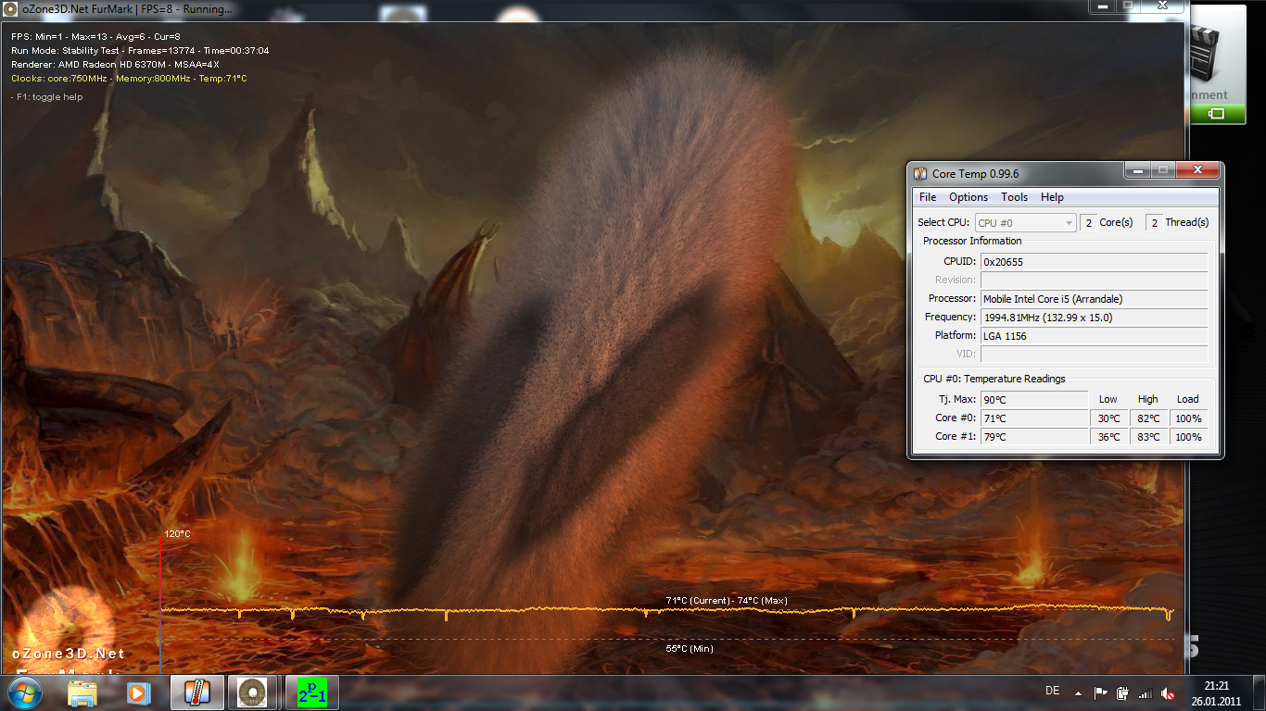1266x711 pixels.
Task: Click the muted volume speaker icon
Action: click(x=1168, y=692)
